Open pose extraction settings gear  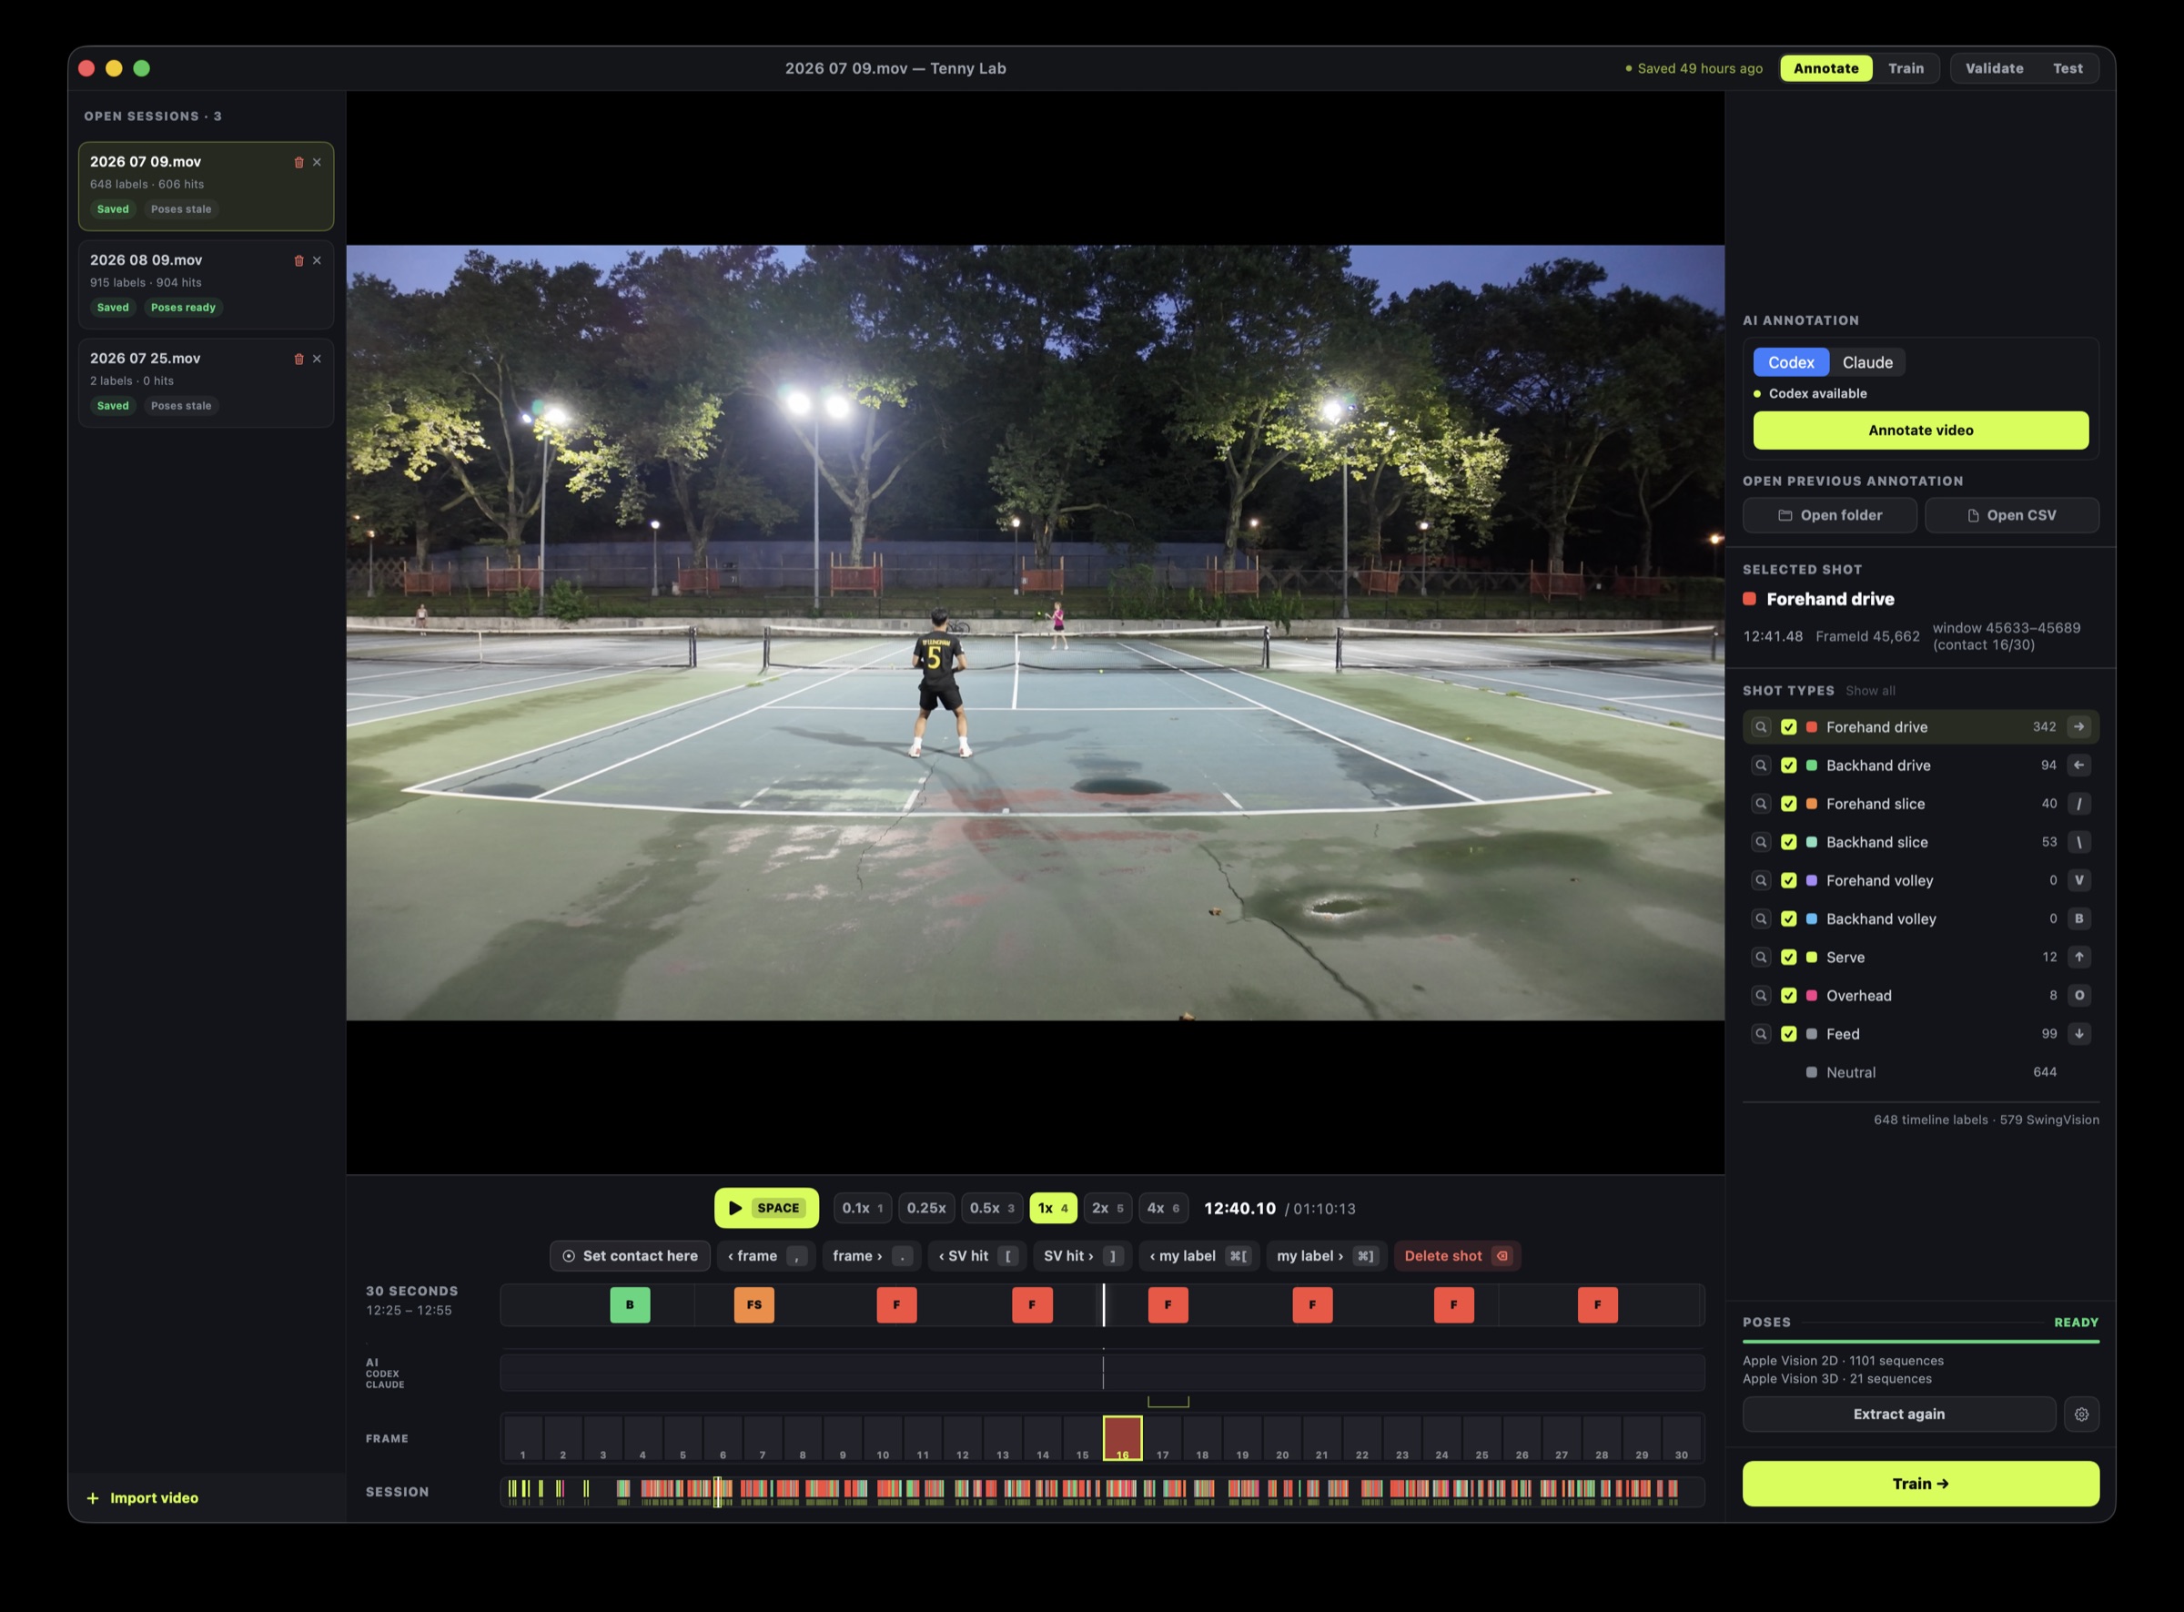click(2081, 1414)
